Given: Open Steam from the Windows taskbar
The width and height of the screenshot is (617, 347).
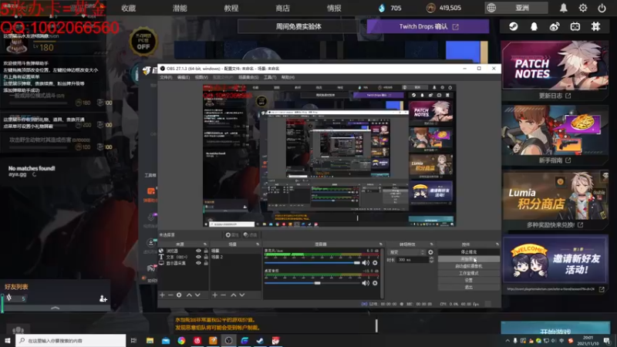Looking at the screenshot, I should 260,340.
